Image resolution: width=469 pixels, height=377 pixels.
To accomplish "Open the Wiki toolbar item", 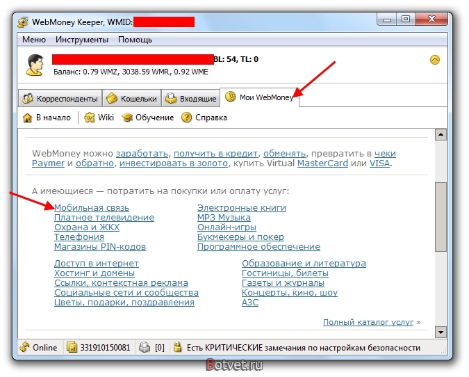I will [106, 118].
